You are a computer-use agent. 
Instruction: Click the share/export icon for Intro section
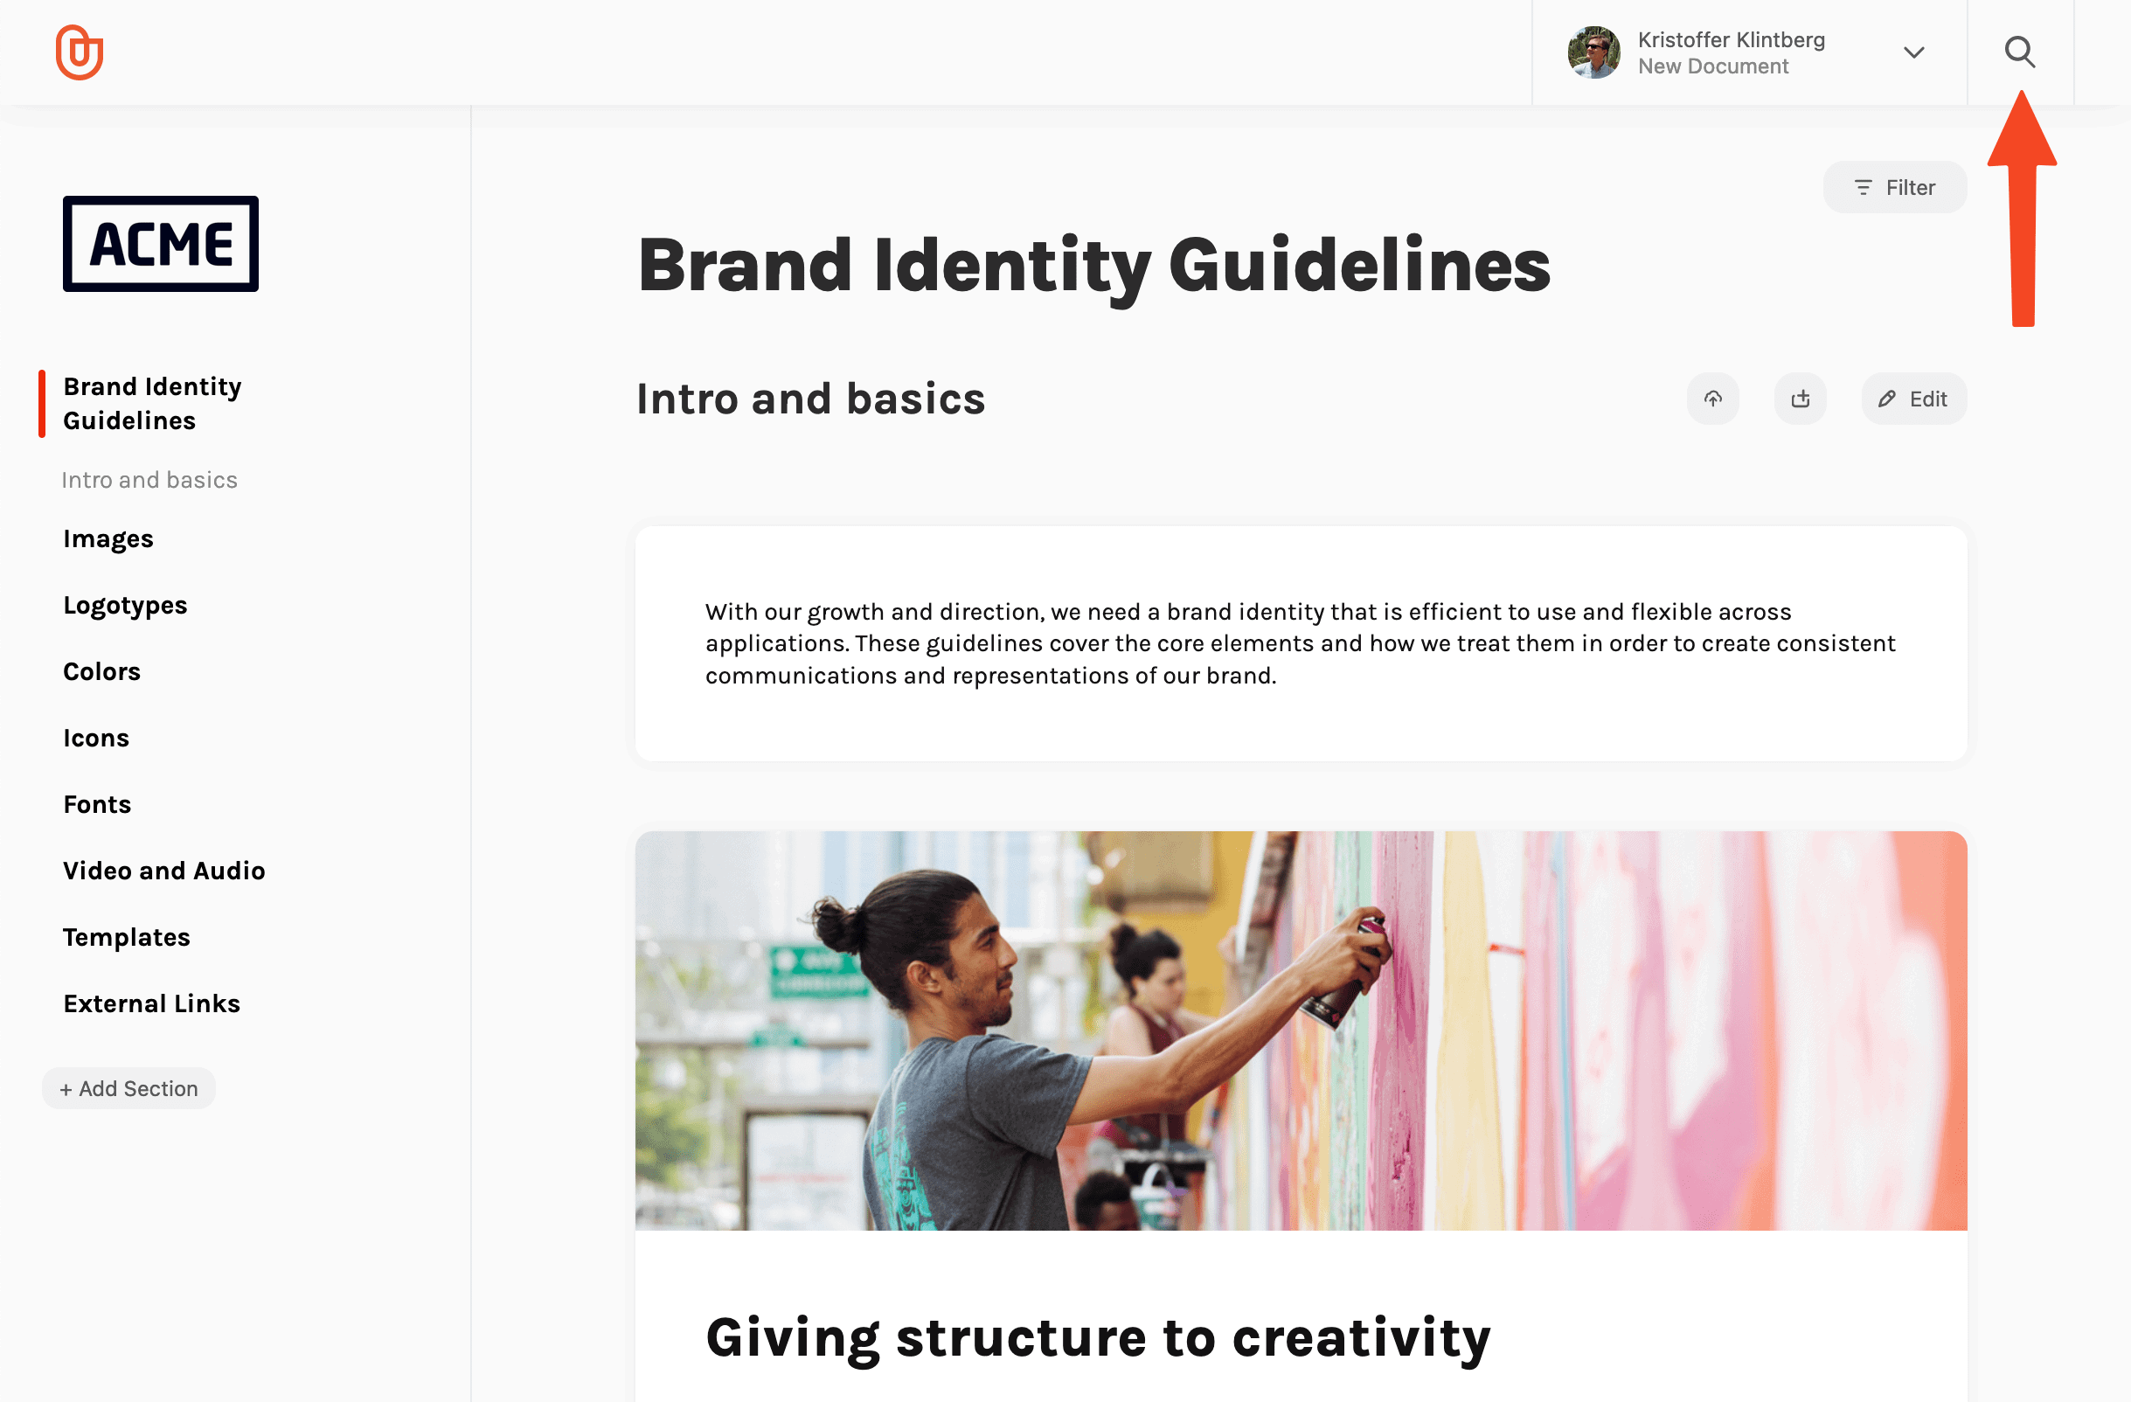pyautogui.click(x=1801, y=399)
